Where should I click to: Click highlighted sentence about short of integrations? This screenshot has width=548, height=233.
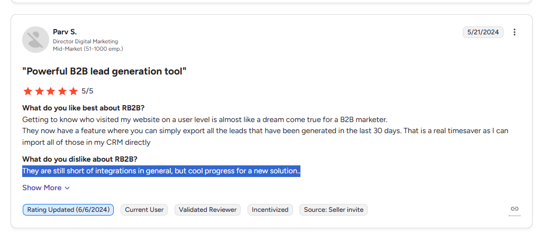161,171
